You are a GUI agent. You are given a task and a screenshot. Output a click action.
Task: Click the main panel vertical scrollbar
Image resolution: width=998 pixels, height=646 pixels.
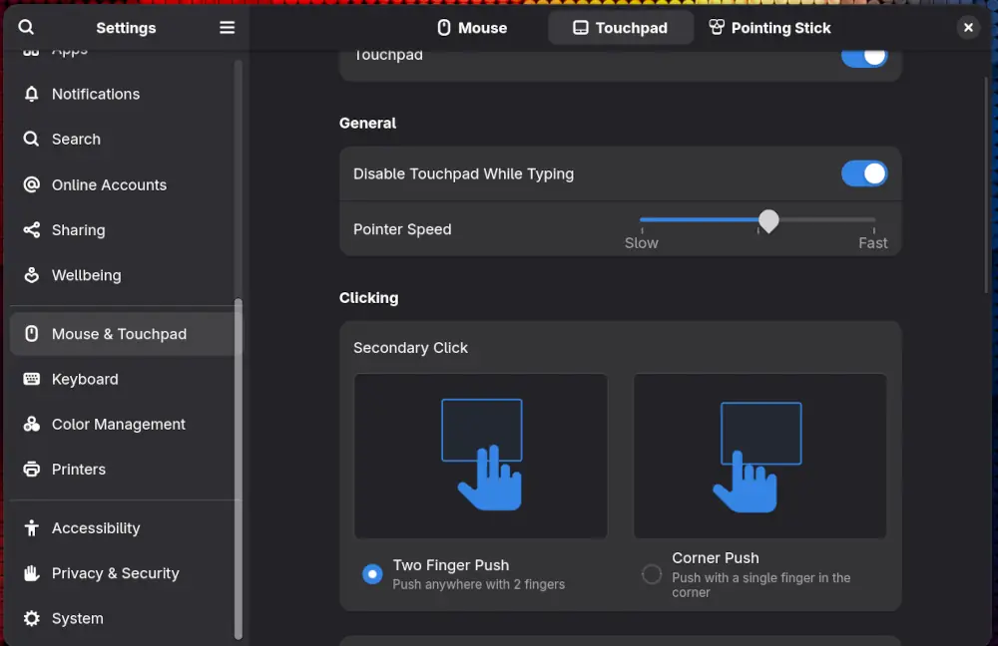987,184
